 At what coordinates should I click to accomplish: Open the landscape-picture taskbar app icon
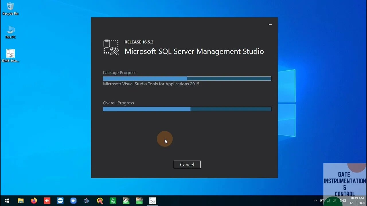139,201
